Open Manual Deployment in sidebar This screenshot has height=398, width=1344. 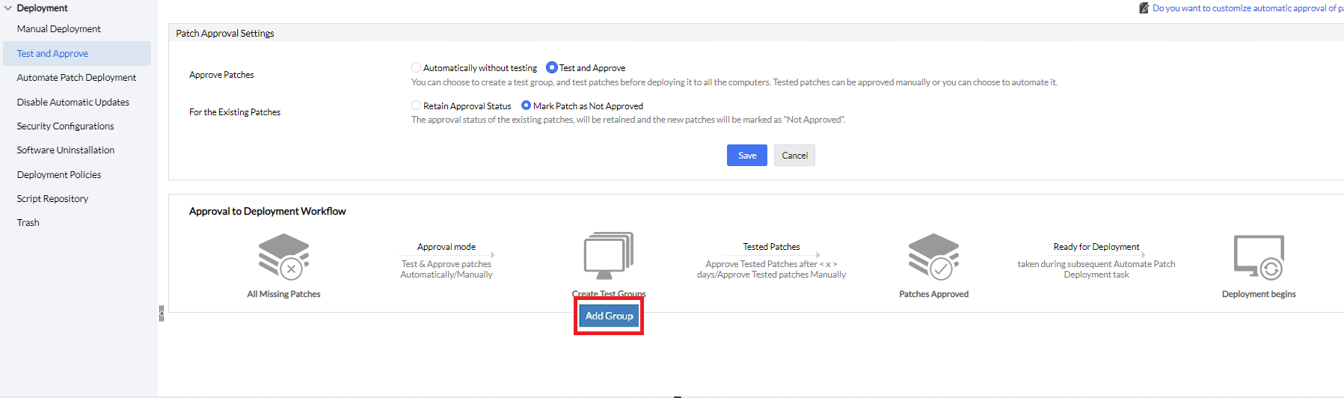(59, 29)
